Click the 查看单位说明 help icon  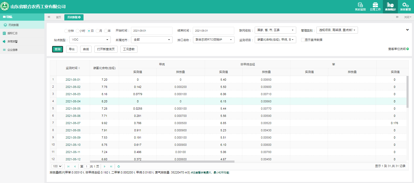click(x=408, y=49)
